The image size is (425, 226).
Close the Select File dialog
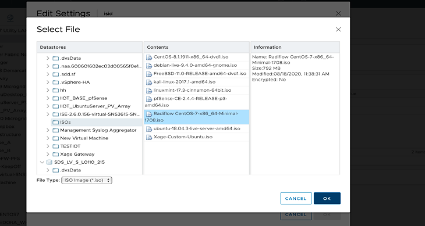(x=338, y=30)
